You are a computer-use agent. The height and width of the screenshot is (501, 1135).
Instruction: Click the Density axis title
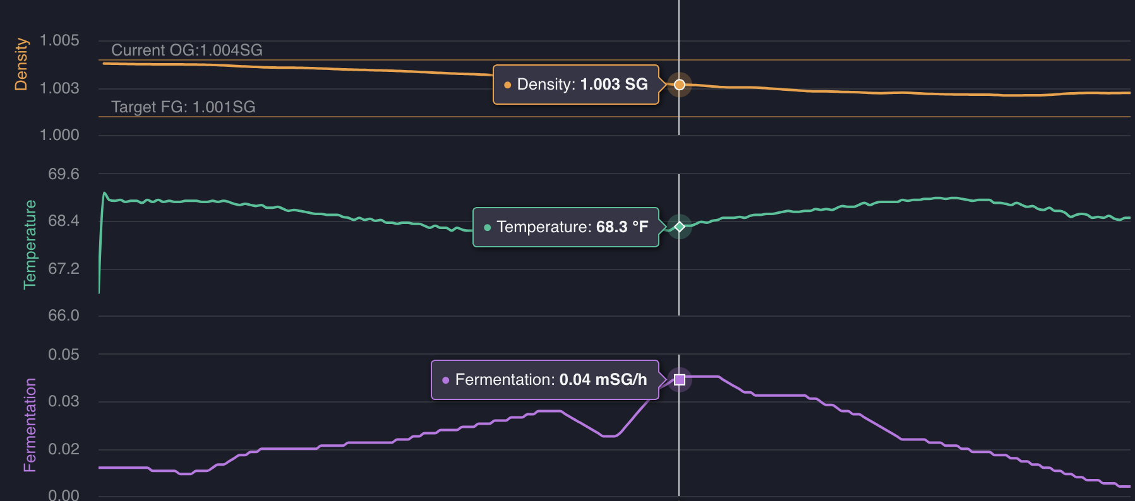(x=21, y=64)
